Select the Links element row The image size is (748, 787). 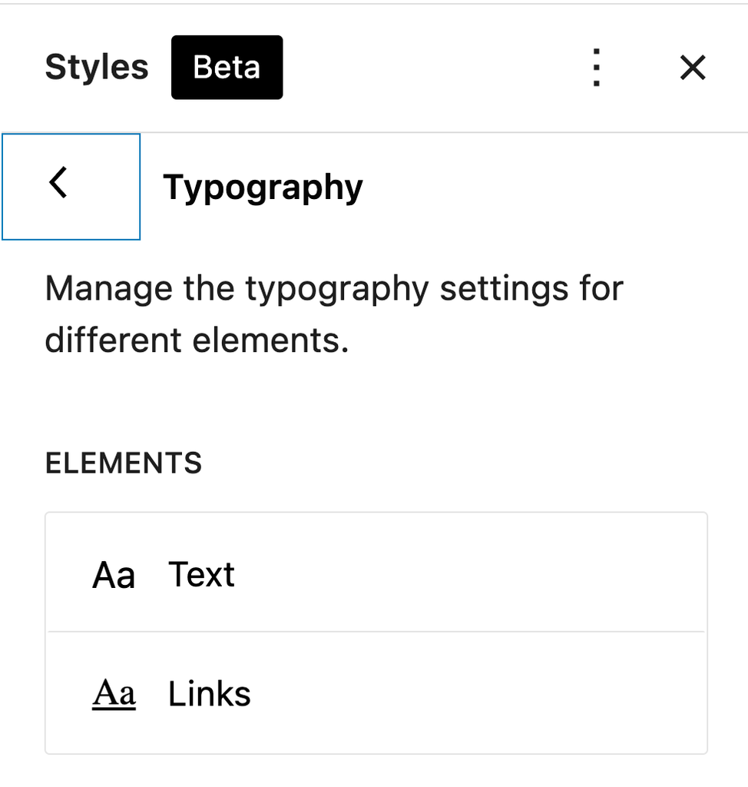[376, 694]
